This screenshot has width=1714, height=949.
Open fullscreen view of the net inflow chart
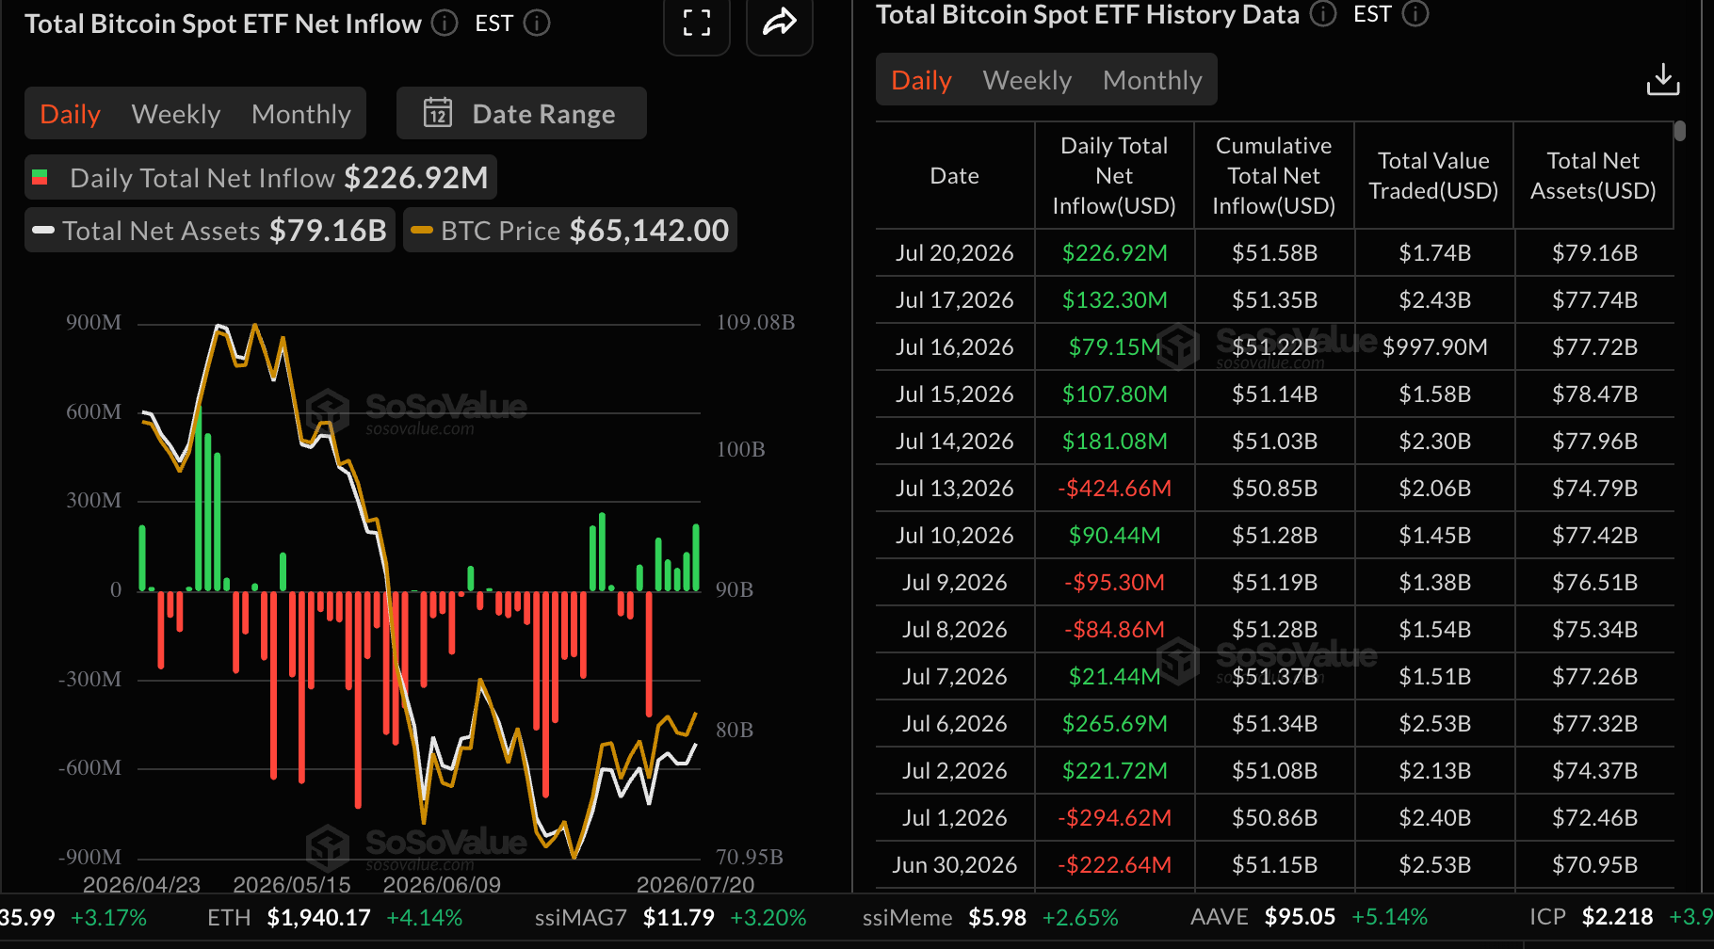[697, 23]
